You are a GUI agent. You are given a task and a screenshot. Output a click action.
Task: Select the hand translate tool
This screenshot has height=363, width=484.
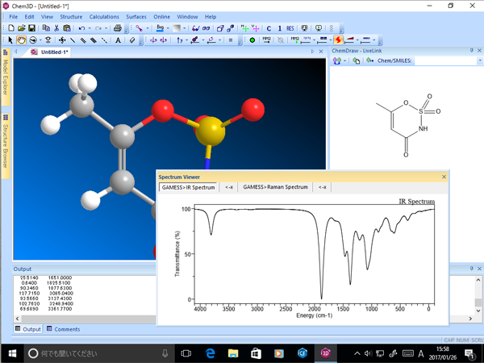click(22, 40)
